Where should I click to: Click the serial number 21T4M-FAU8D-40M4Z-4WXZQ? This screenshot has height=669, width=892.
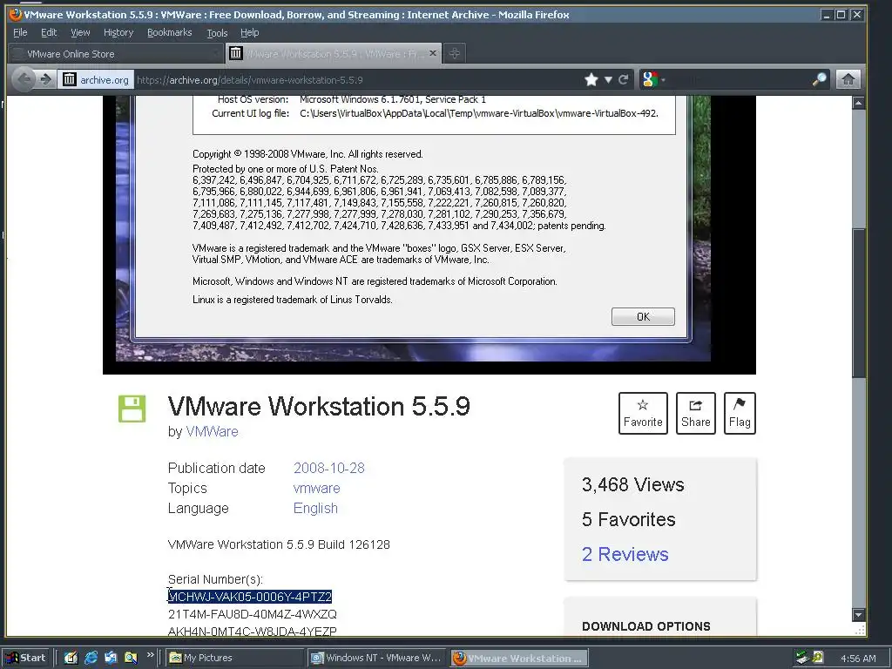(x=253, y=614)
